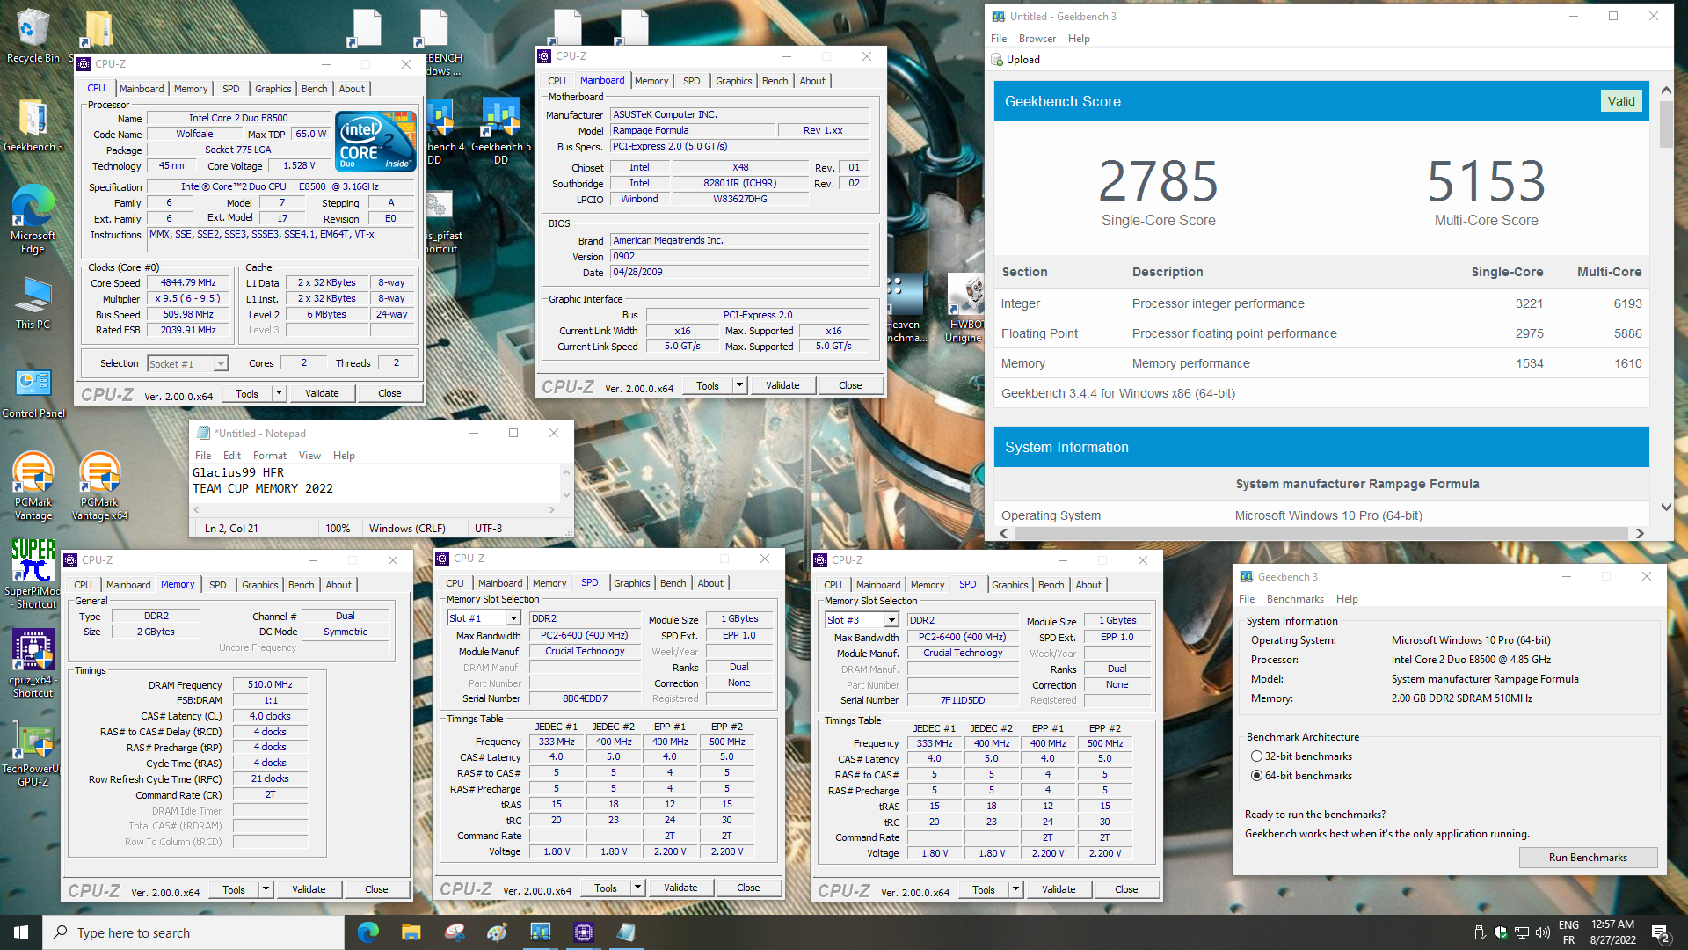Click Windows taskbar search box
1688x950 pixels.
click(193, 932)
